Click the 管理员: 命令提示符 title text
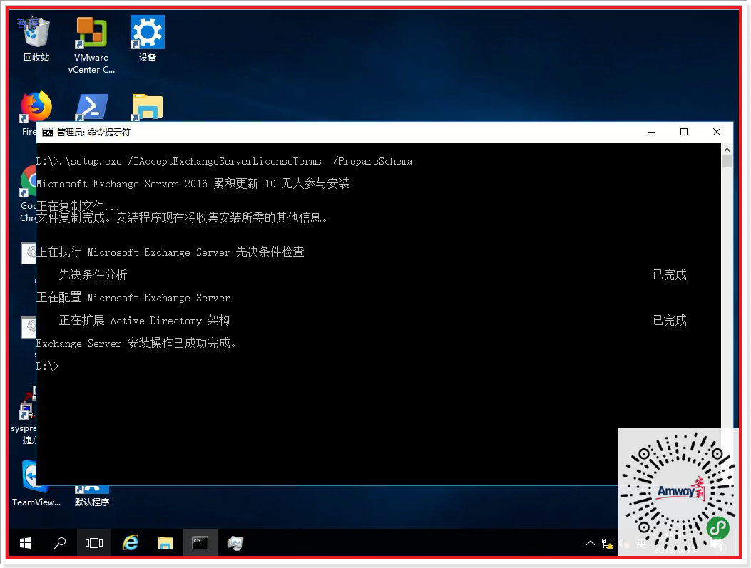 (93, 132)
